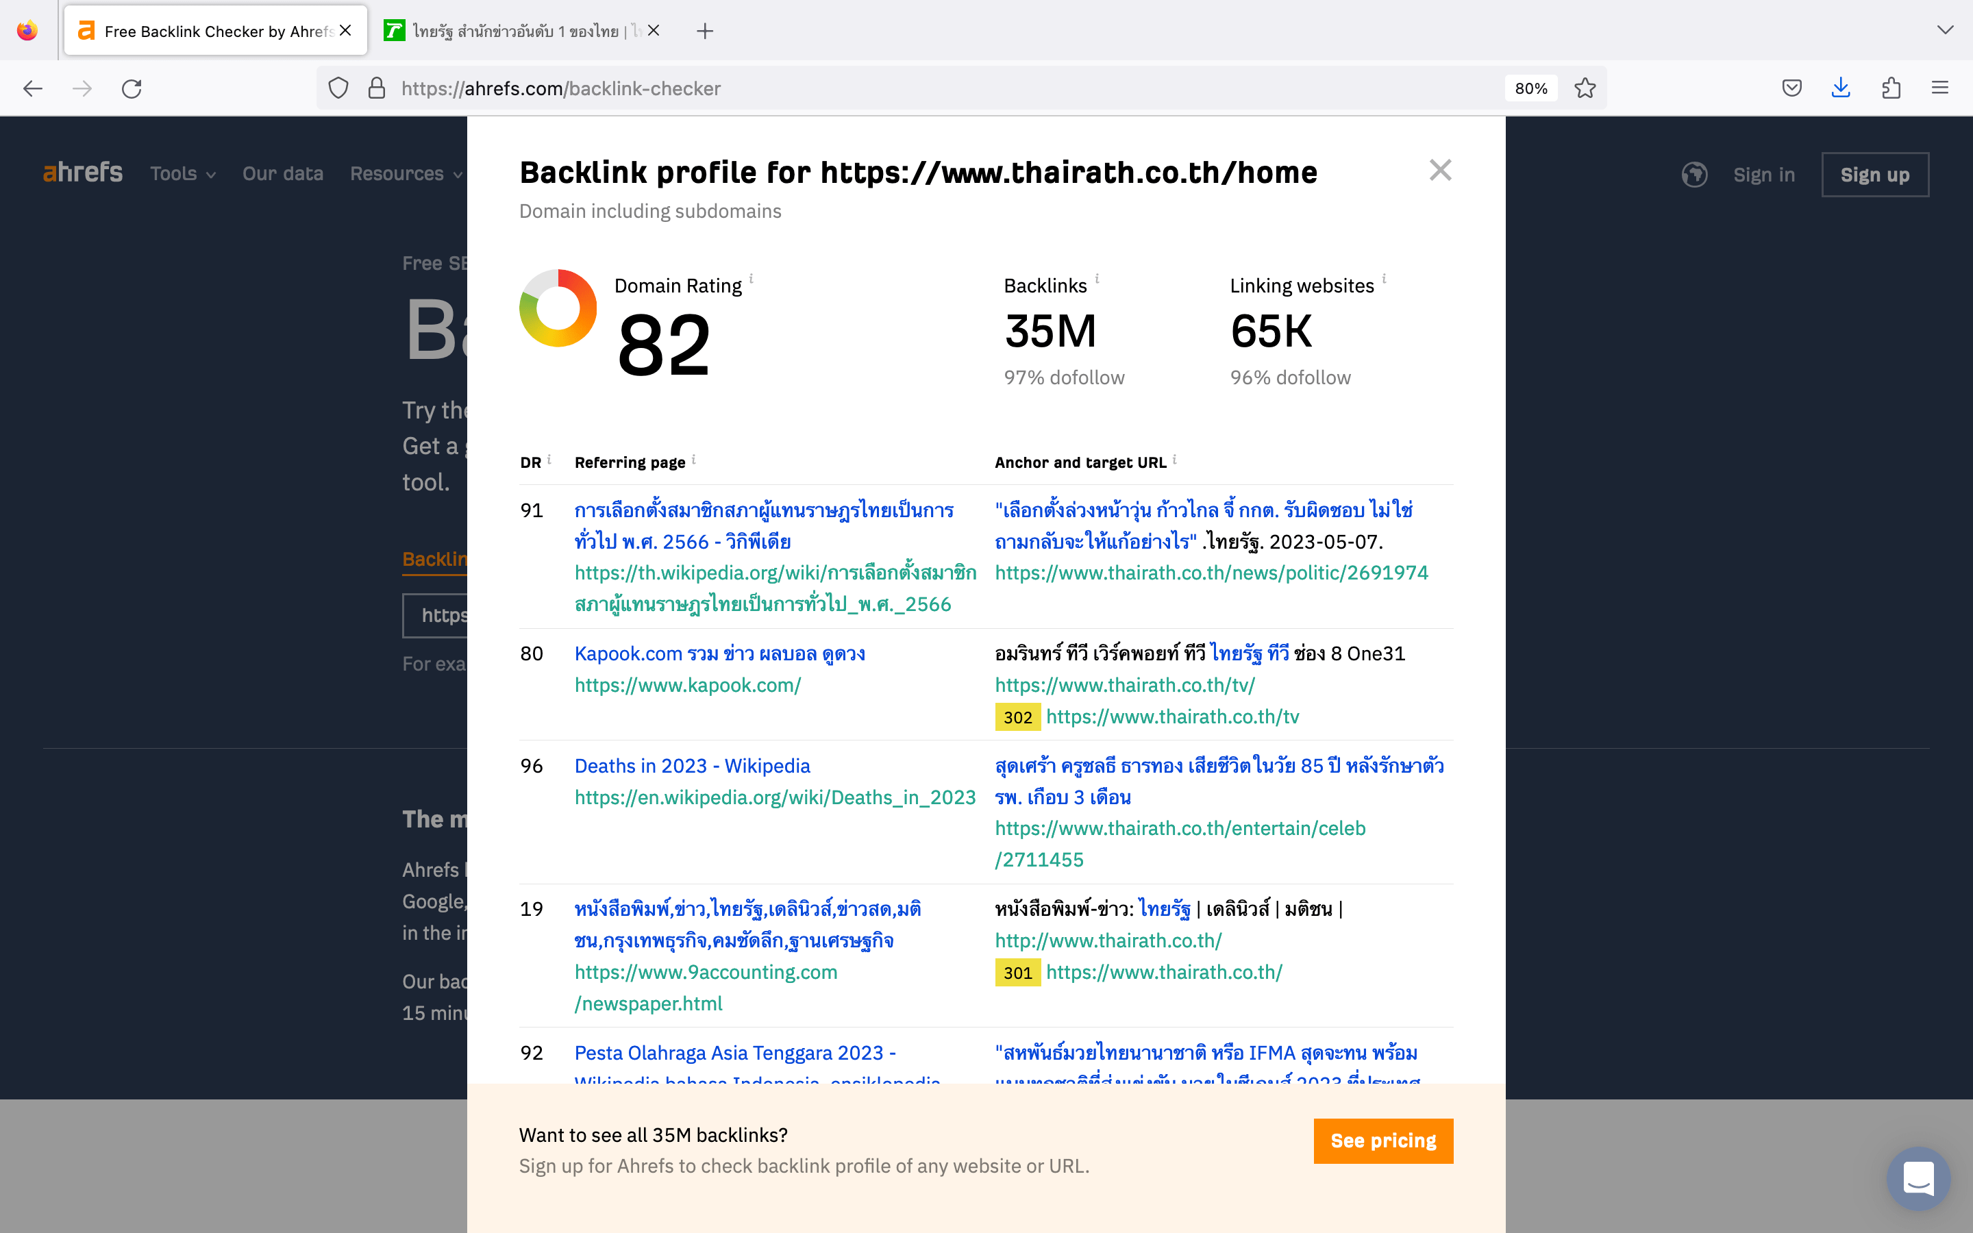Open the 301 redirect target https://www.thairath.co.th/
Viewport: 1973px width, 1233px height.
click(x=1163, y=972)
